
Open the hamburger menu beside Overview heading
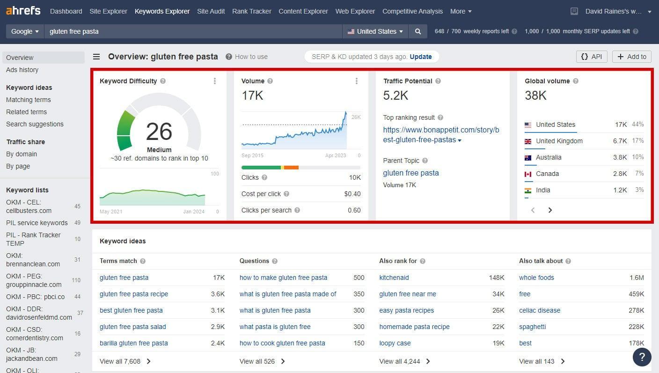tap(96, 56)
